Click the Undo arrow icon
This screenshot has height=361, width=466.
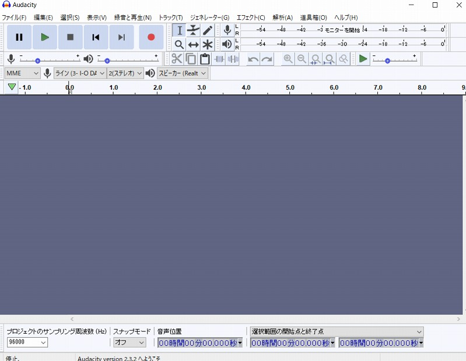tap(253, 59)
